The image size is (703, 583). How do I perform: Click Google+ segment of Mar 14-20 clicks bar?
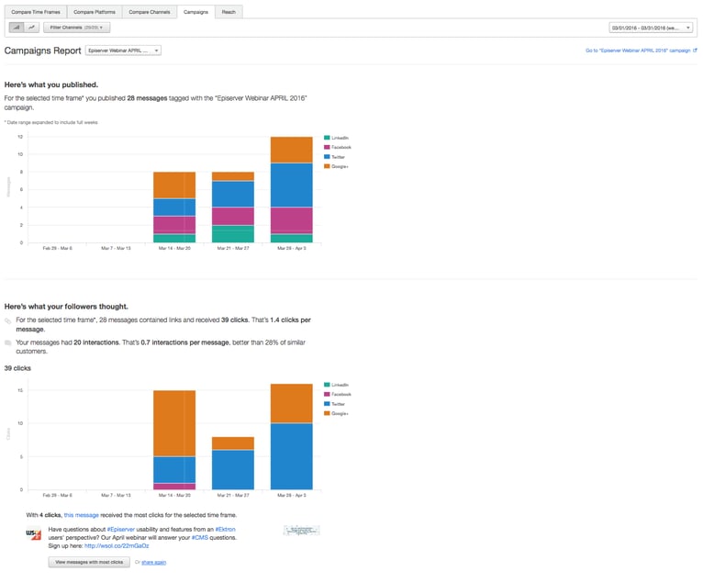click(174, 423)
